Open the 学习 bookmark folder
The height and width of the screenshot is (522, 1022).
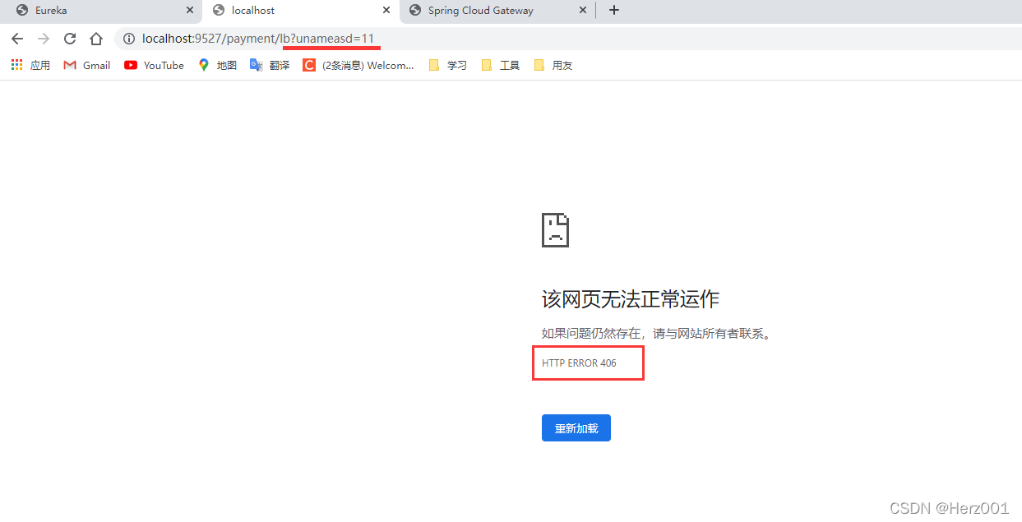point(448,65)
